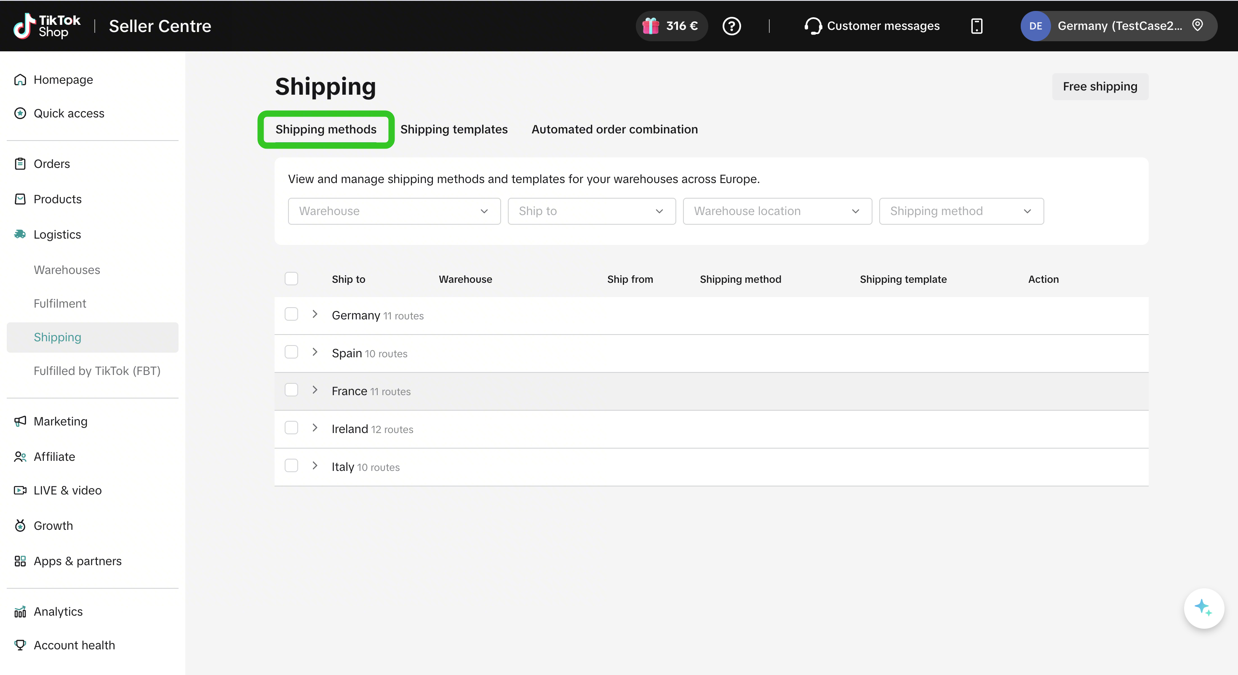Click the DE account avatar

click(1035, 26)
